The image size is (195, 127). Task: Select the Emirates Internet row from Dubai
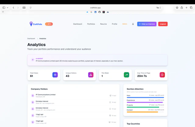[73, 102]
